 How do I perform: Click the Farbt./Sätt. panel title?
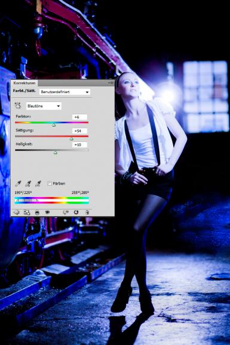tap(24, 91)
